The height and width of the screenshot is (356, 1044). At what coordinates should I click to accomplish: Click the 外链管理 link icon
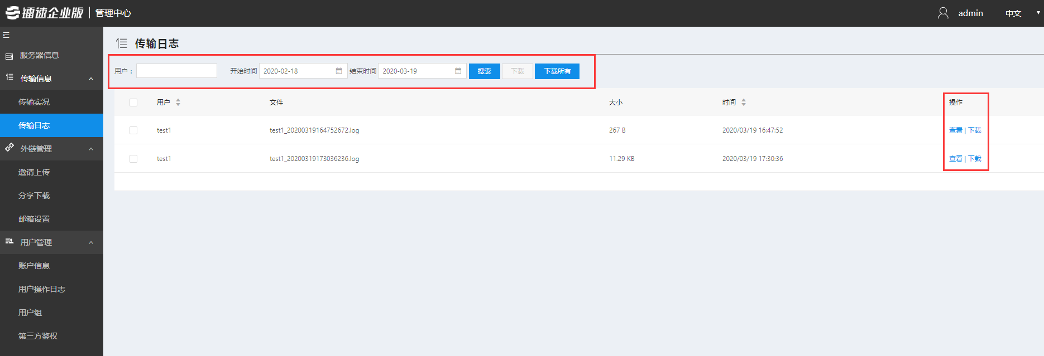coord(9,148)
